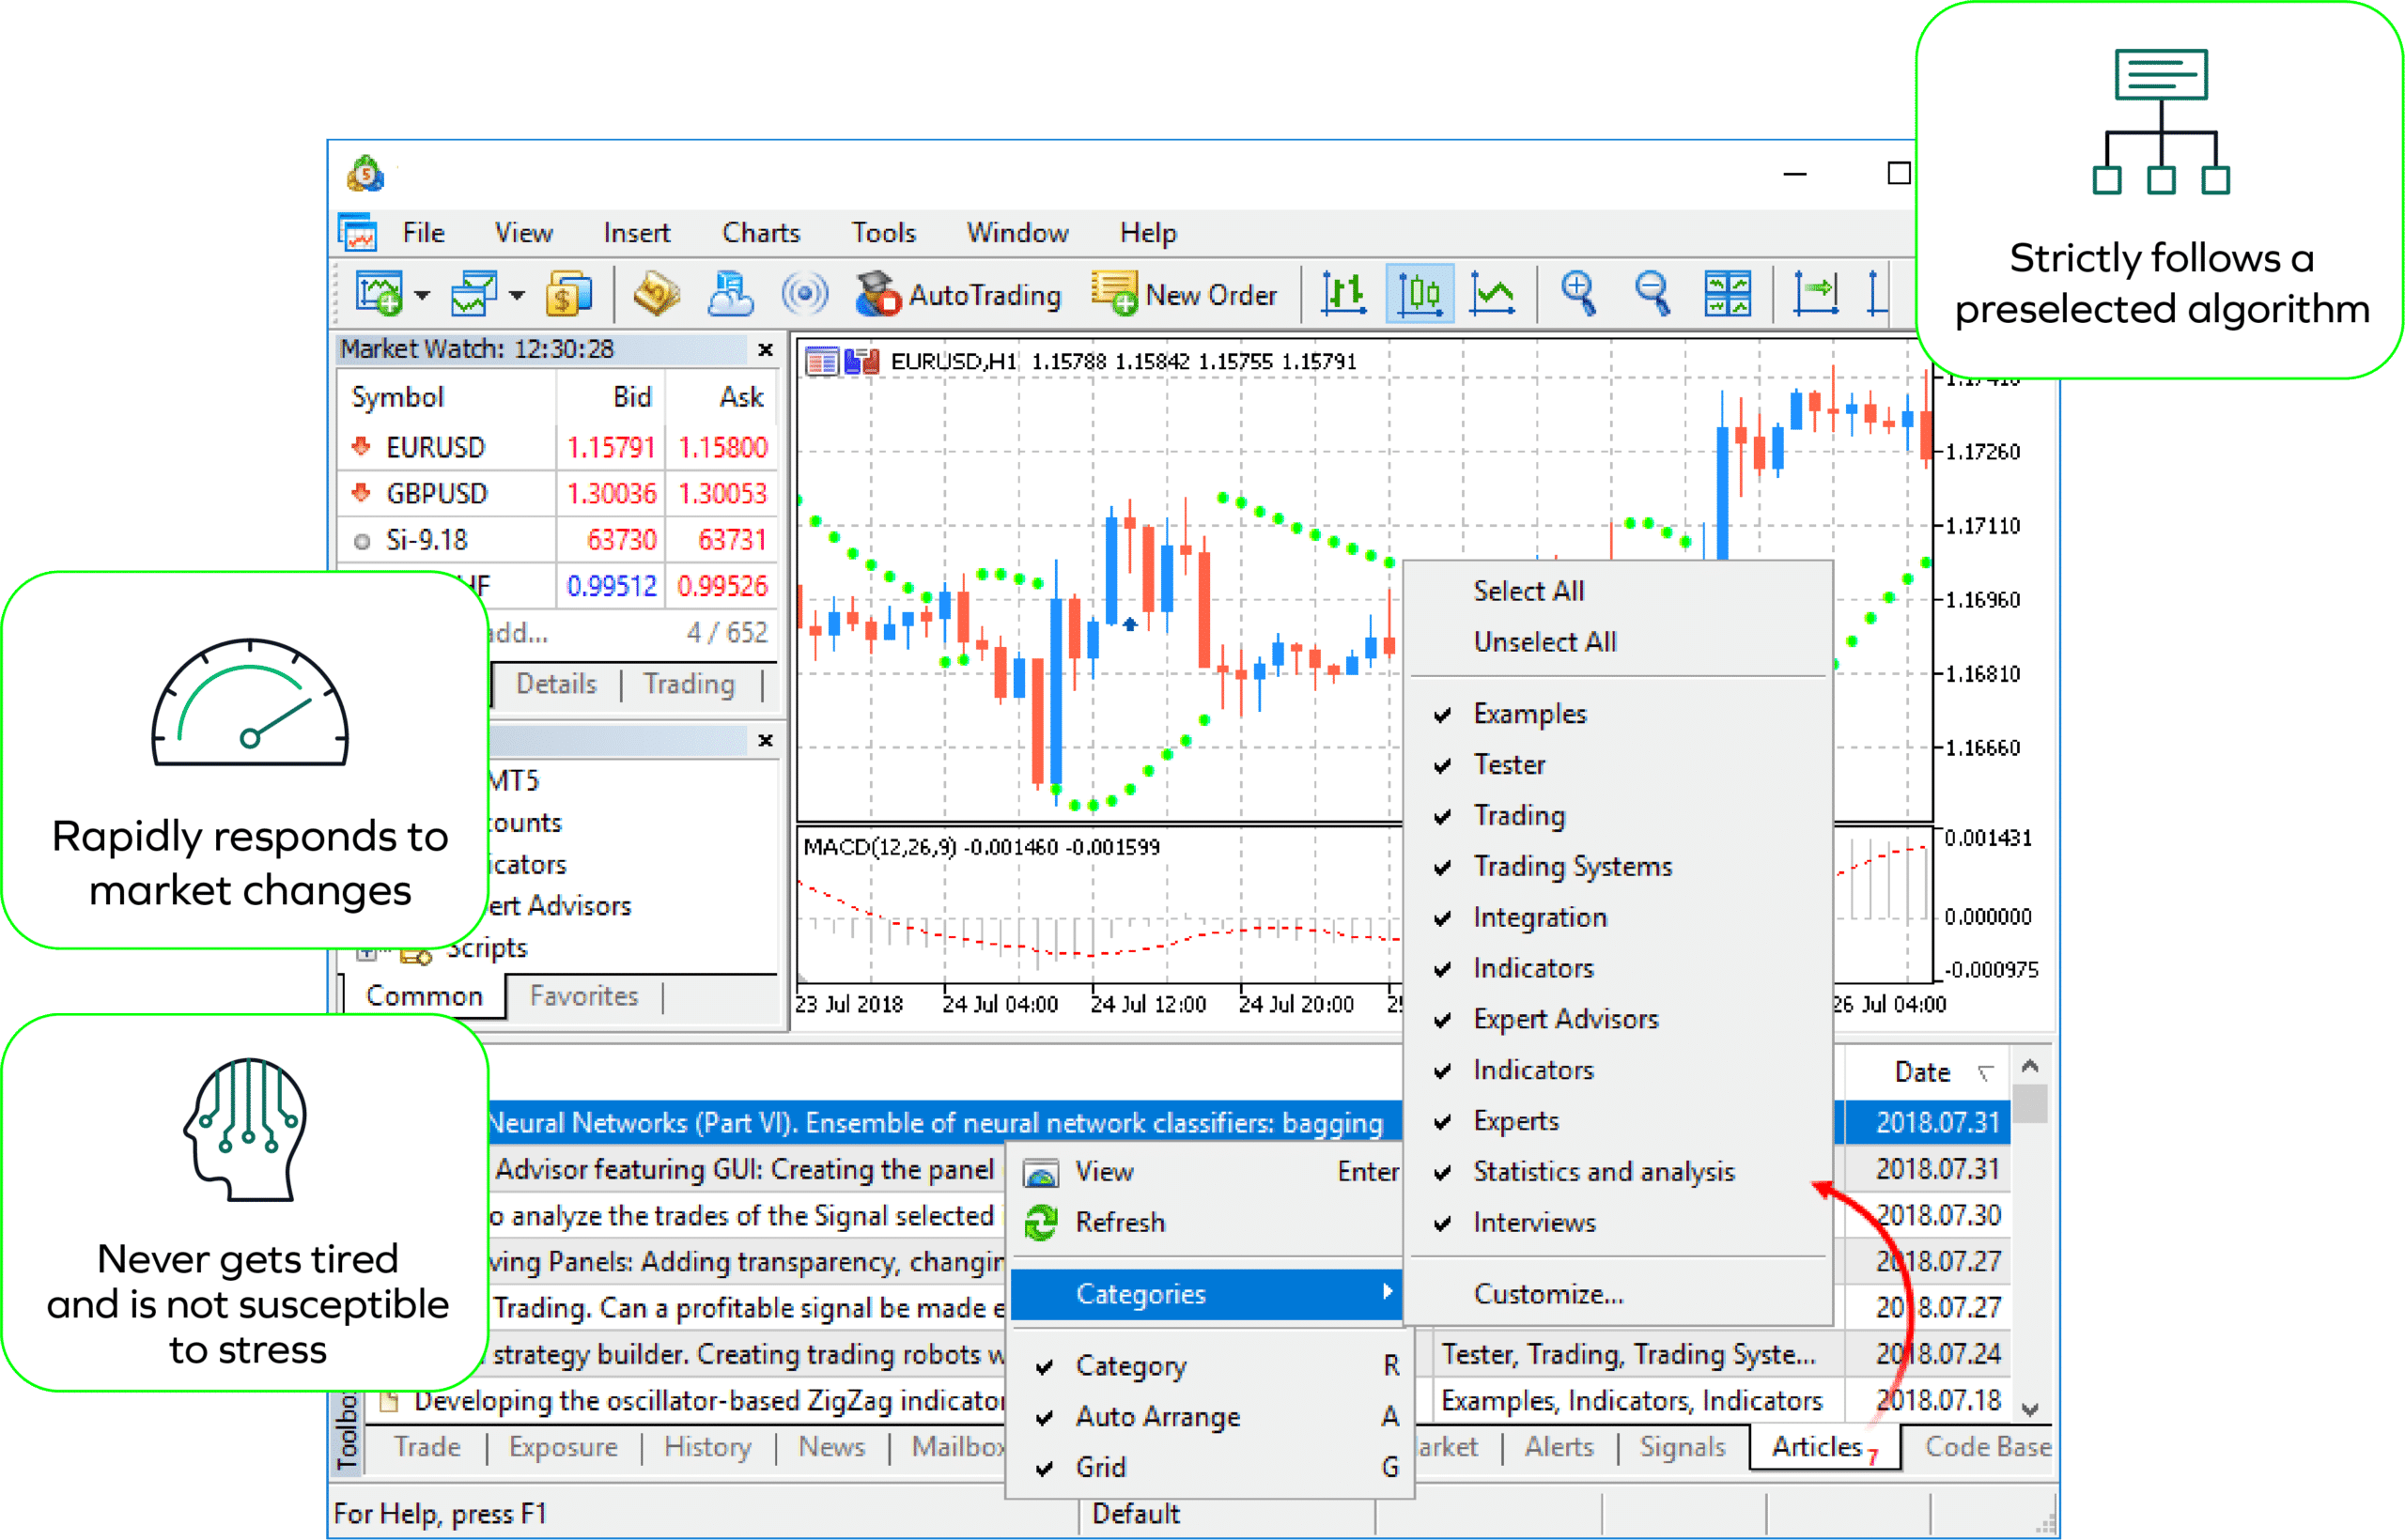Screen dimensions: 2405x1540
Task: Click the AutoTrading toolbar button
Action: 957,295
